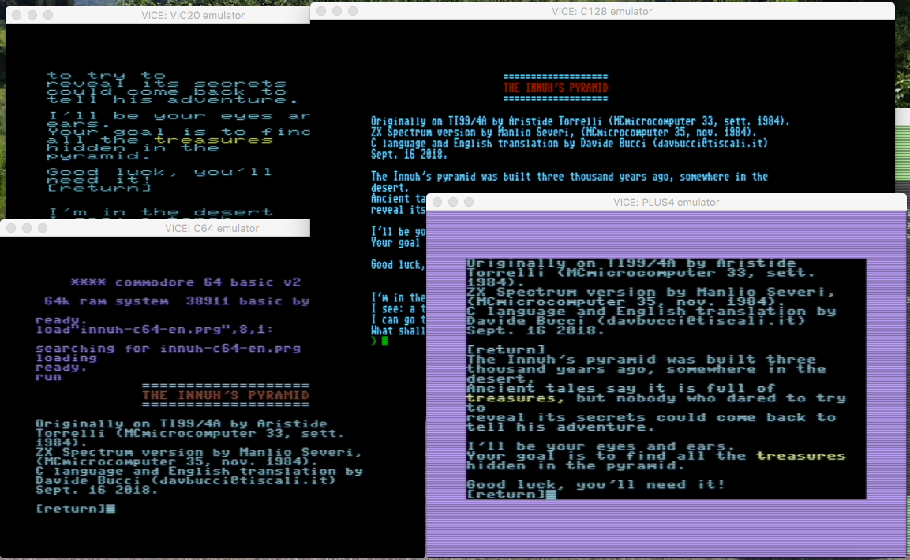
Task: Click 'The Innuh's pyramid was built' line in C128
Action: click(x=569, y=176)
